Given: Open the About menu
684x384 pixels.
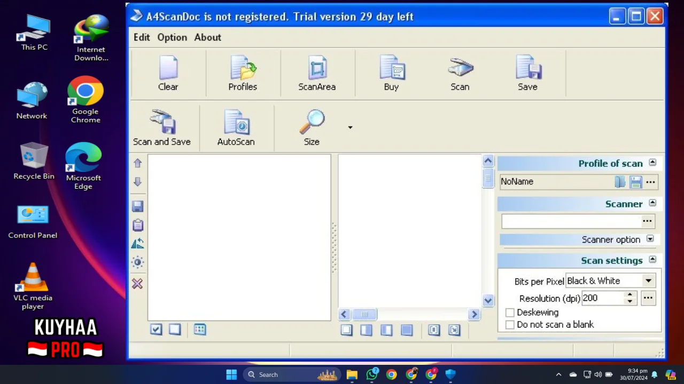Looking at the screenshot, I should pyautogui.click(x=207, y=37).
